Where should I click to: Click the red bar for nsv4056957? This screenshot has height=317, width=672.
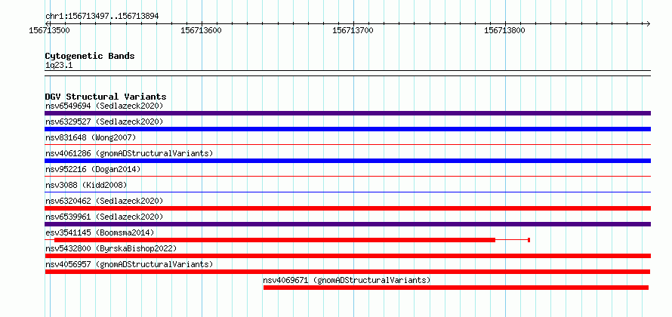coord(347,272)
